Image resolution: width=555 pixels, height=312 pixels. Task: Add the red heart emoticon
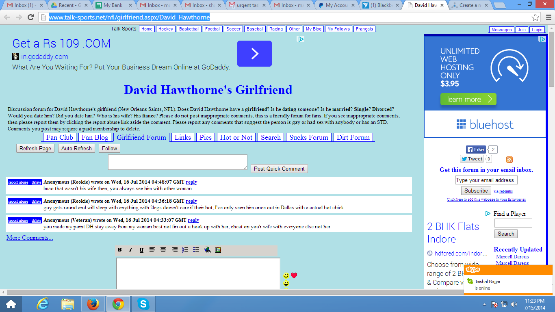pos(294,275)
